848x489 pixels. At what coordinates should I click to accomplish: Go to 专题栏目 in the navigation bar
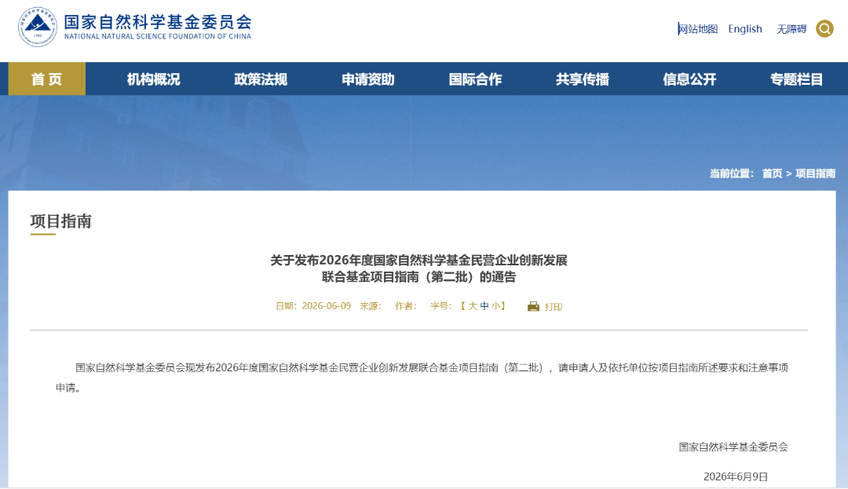coord(797,79)
